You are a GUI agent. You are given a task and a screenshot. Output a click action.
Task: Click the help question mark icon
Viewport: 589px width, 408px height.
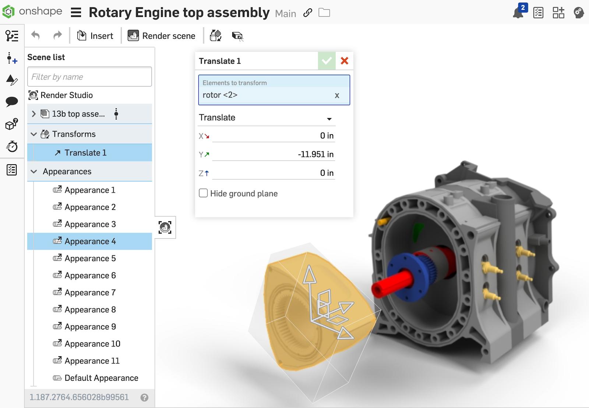click(x=144, y=397)
